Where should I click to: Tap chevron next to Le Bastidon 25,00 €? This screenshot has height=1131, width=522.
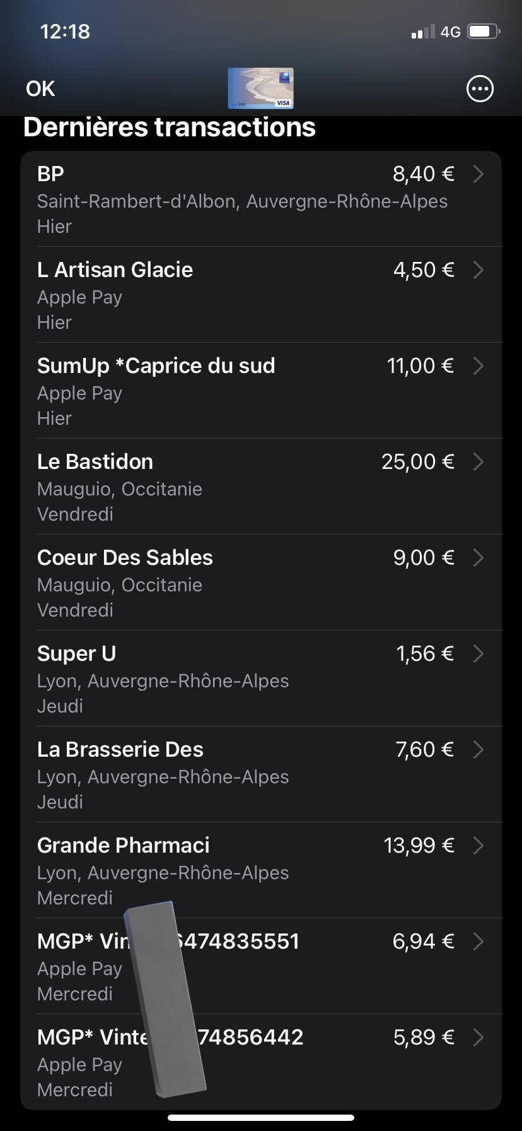point(478,462)
